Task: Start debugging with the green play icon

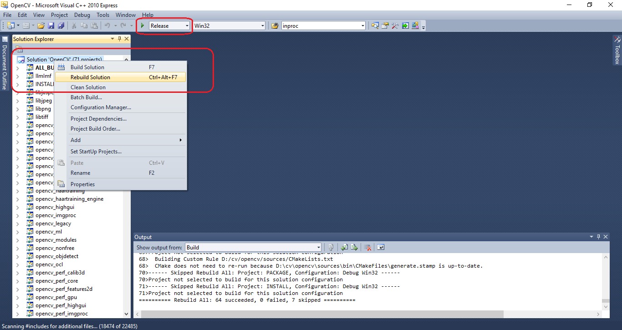Action: coord(143,25)
